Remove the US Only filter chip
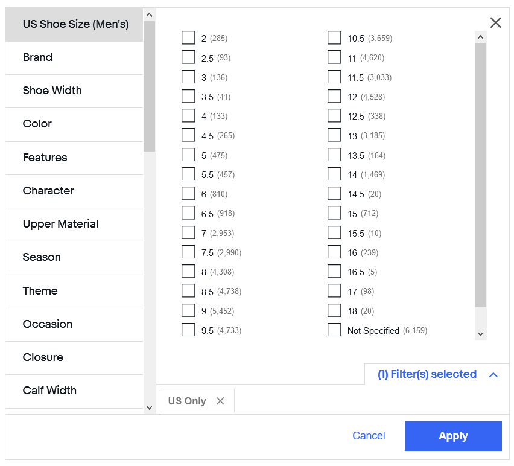The height and width of the screenshot is (466, 514). [x=220, y=401]
